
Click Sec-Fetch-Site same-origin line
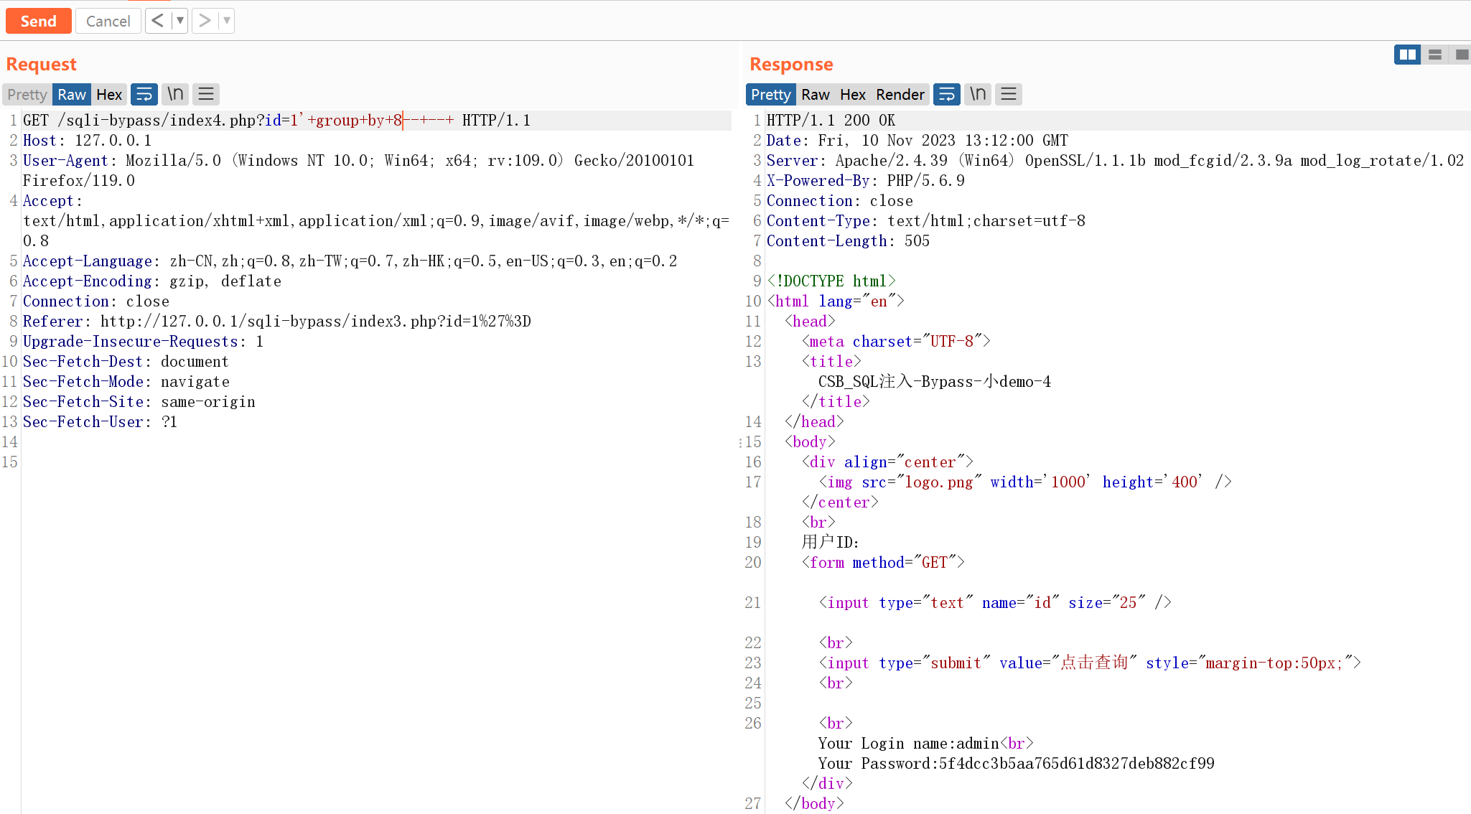(x=139, y=401)
